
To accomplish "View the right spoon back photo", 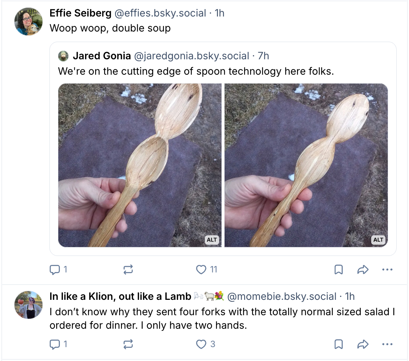I will coord(306,165).
